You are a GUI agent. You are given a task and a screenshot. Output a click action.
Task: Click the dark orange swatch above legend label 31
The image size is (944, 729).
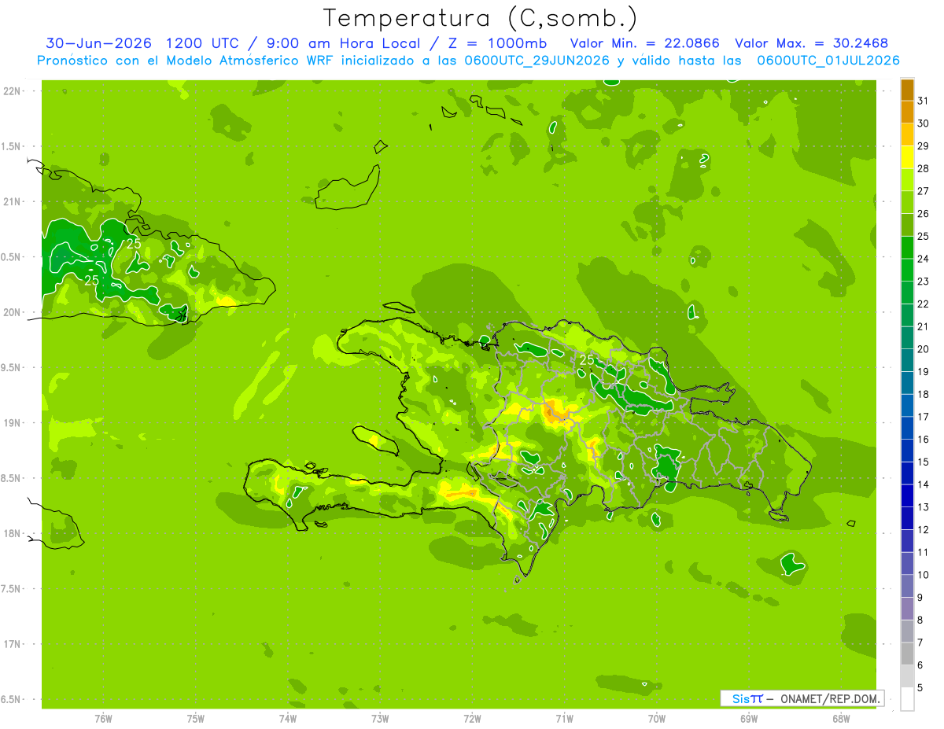[x=907, y=90]
